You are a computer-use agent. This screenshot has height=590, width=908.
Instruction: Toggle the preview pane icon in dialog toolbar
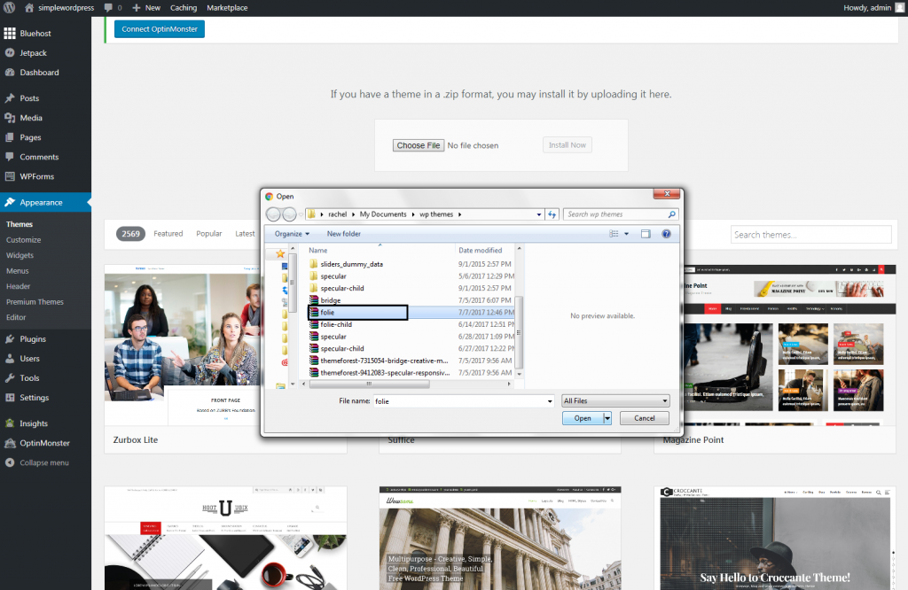[x=646, y=234]
